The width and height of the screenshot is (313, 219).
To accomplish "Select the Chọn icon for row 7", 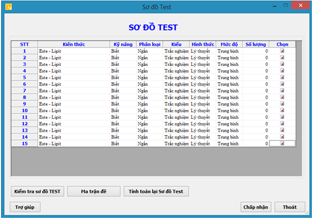I will (x=282, y=90).
